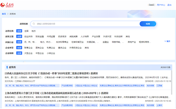176x109 pixels.
Task: Select 全部 in the 所属行业 row
Action: pyautogui.click(x=19, y=42)
